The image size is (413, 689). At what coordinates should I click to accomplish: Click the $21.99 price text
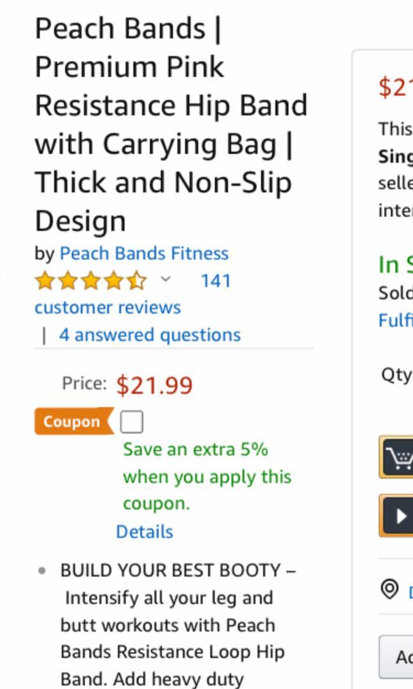pyautogui.click(x=154, y=385)
